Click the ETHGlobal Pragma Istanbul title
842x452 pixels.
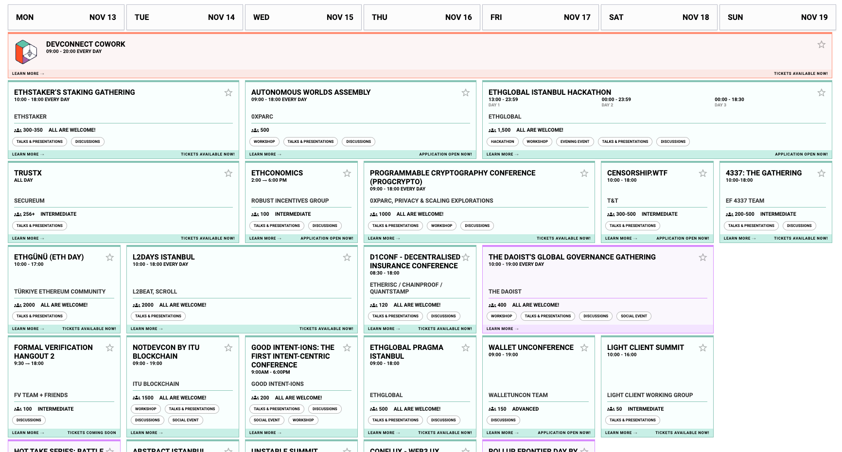(x=406, y=352)
